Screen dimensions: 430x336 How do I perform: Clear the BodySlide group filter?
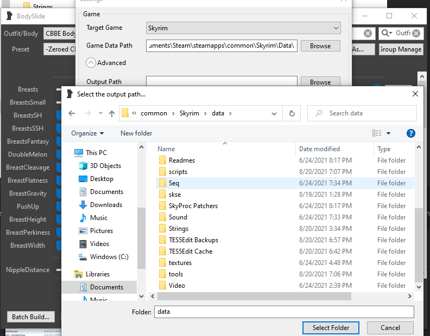point(368,34)
